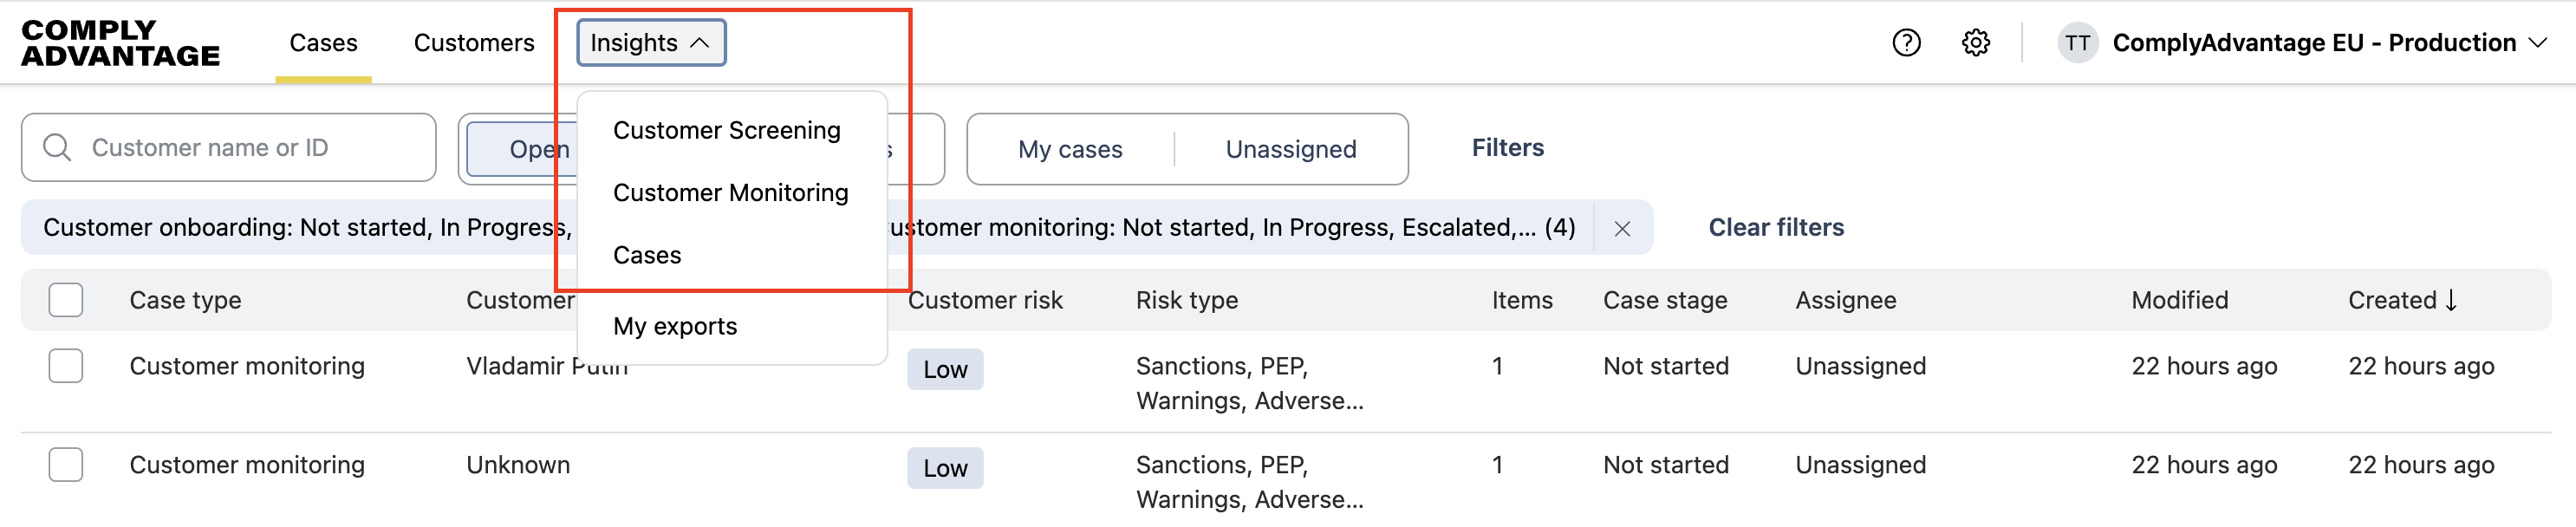Select the header select-all checkbox

point(66,299)
